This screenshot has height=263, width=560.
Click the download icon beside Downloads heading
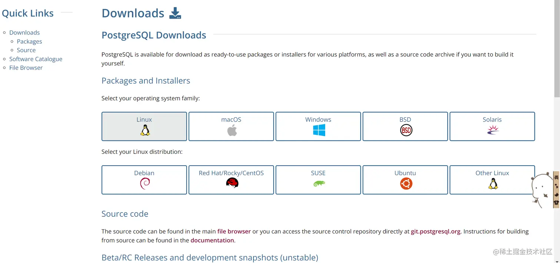(x=175, y=13)
